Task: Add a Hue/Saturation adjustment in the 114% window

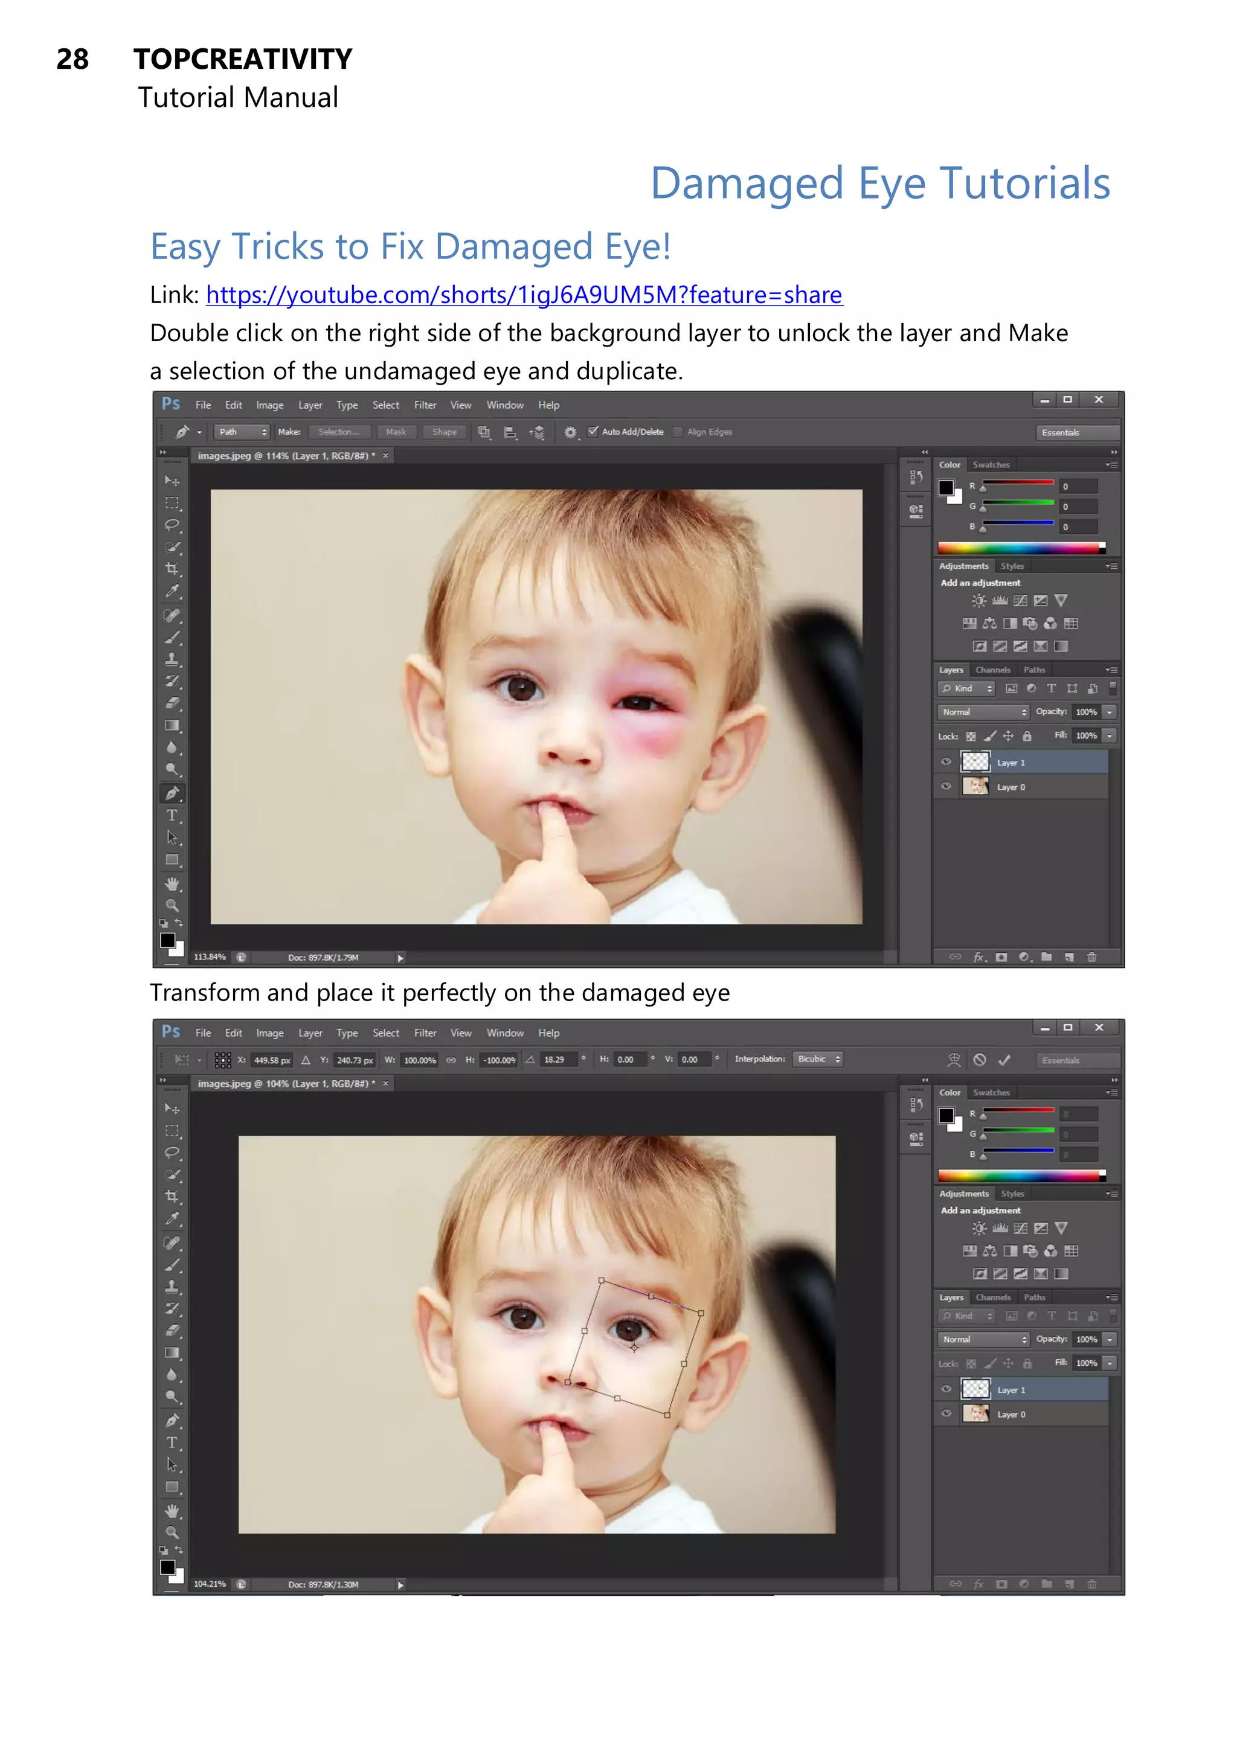Action: click(969, 624)
